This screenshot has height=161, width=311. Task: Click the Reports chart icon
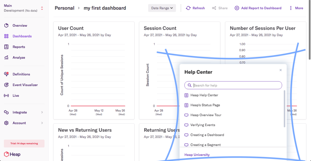pyautogui.click(x=6, y=47)
